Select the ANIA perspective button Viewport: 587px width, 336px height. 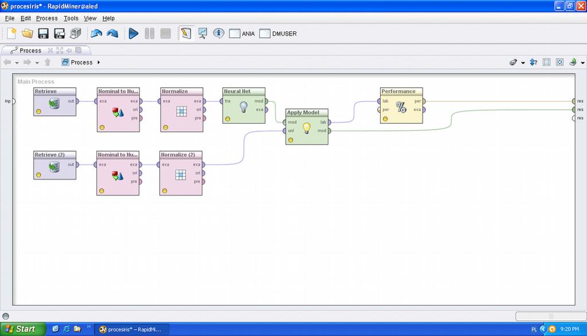[x=241, y=33]
